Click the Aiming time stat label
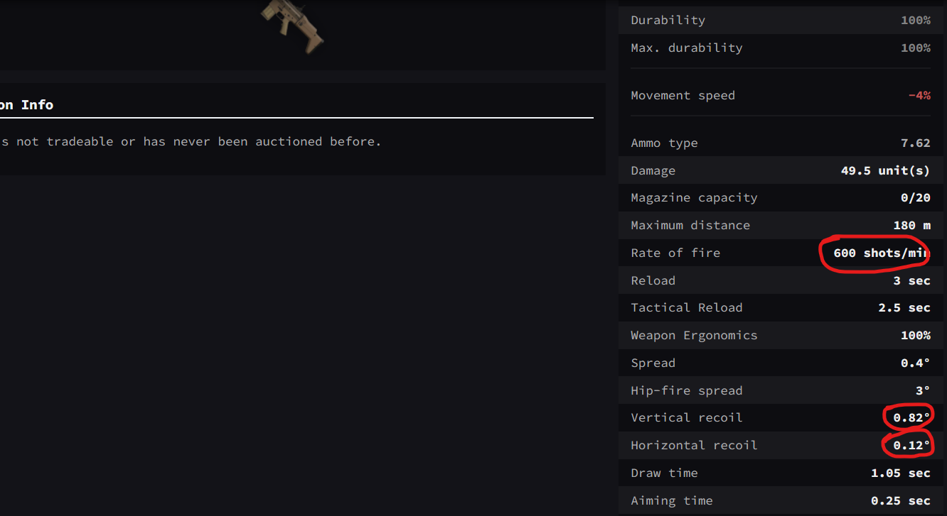 (x=671, y=501)
